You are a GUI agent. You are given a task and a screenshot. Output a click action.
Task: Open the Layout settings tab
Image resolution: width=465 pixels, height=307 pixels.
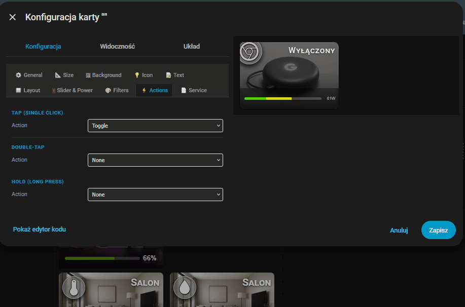pyautogui.click(x=28, y=90)
